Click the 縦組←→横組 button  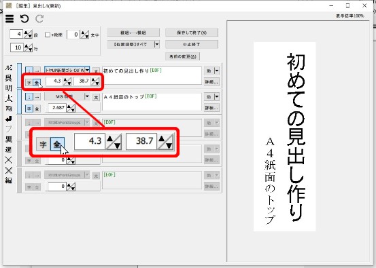(x=133, y=33)
